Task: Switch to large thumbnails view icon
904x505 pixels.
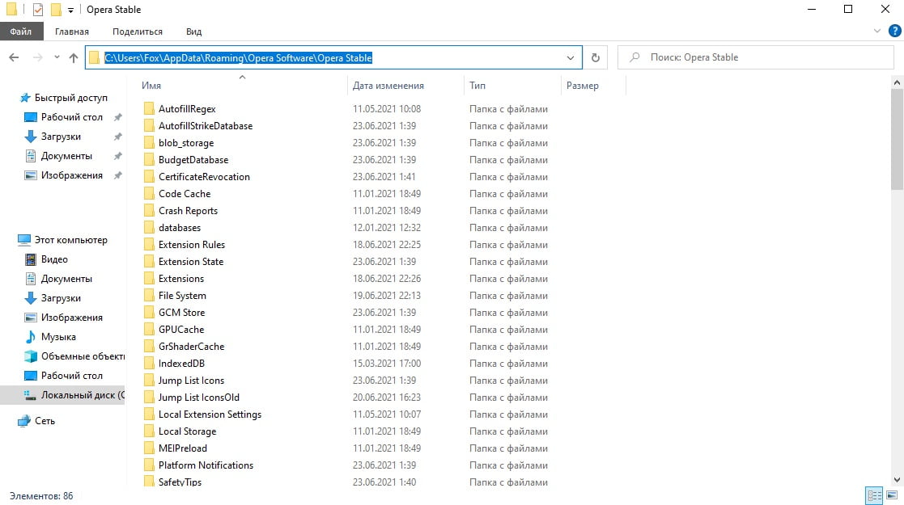Action: pyautogui.click(x=892, y=495)
